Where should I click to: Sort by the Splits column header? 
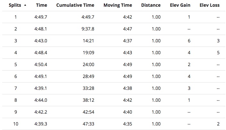(x=15, y=5)
